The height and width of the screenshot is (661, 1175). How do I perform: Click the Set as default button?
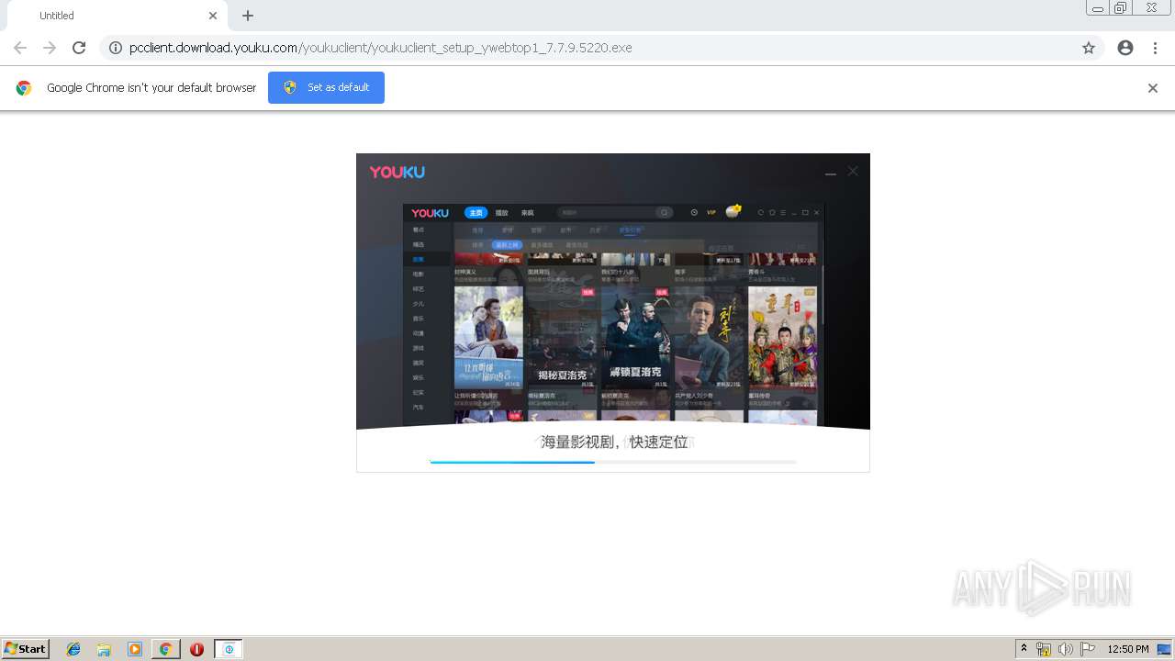point(326,87)
